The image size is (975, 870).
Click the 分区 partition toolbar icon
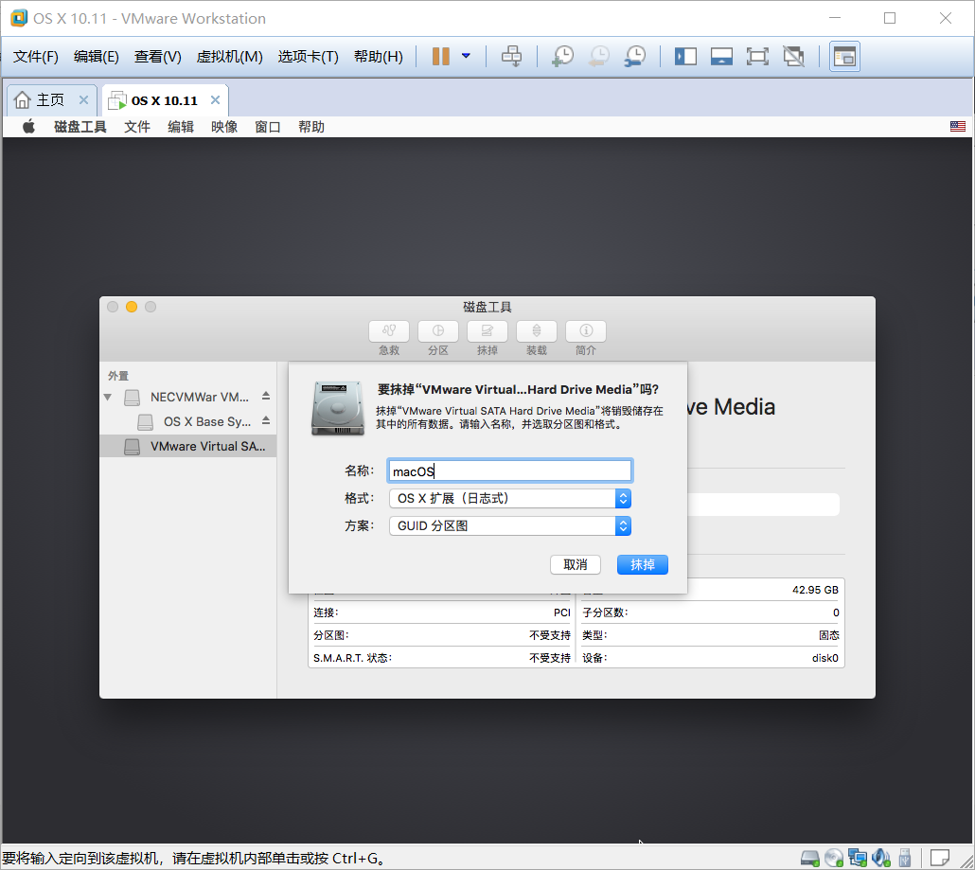tap(437, 330)
